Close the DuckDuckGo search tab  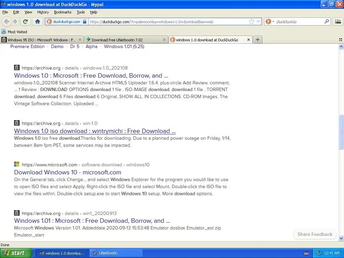pos(248,40)
